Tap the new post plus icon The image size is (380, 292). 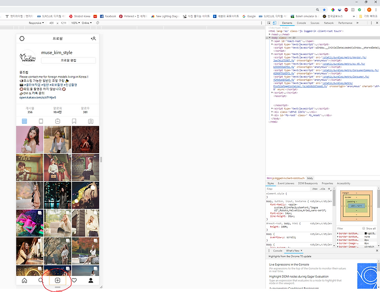pyautogui.click(x=58, y=280)
